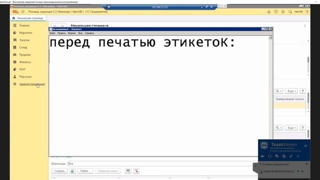
Task: Click the Закупки cart icon
Action: 14,40
